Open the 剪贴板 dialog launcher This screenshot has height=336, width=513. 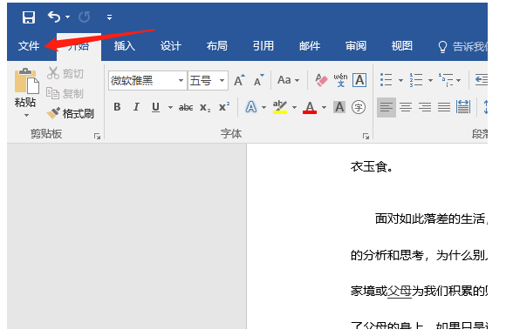[97, 136]
